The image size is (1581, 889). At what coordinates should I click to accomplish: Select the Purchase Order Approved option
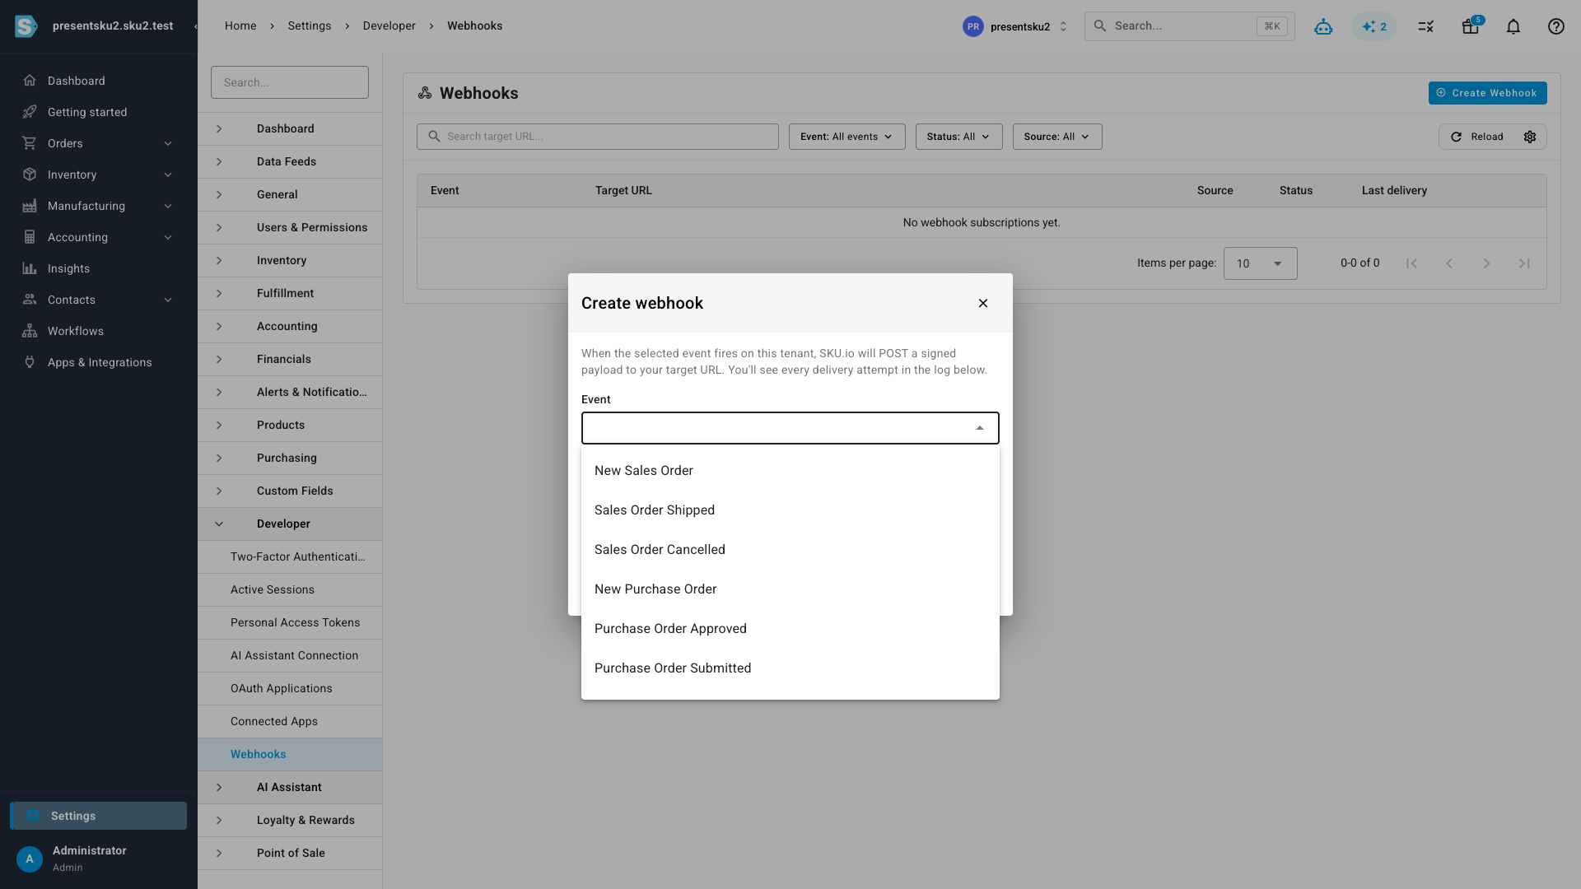[x=790, y=629]
